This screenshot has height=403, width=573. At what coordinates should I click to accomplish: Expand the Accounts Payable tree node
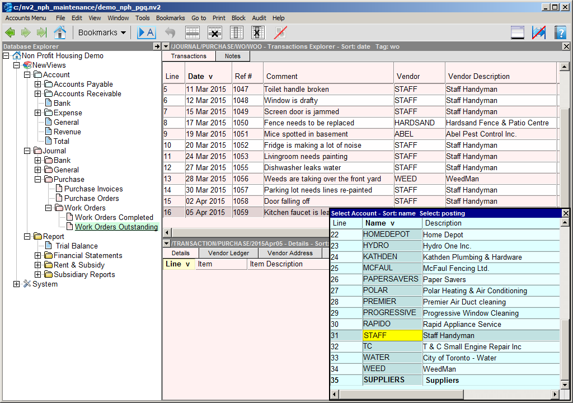pyautogui.click(x=38, y=85)
